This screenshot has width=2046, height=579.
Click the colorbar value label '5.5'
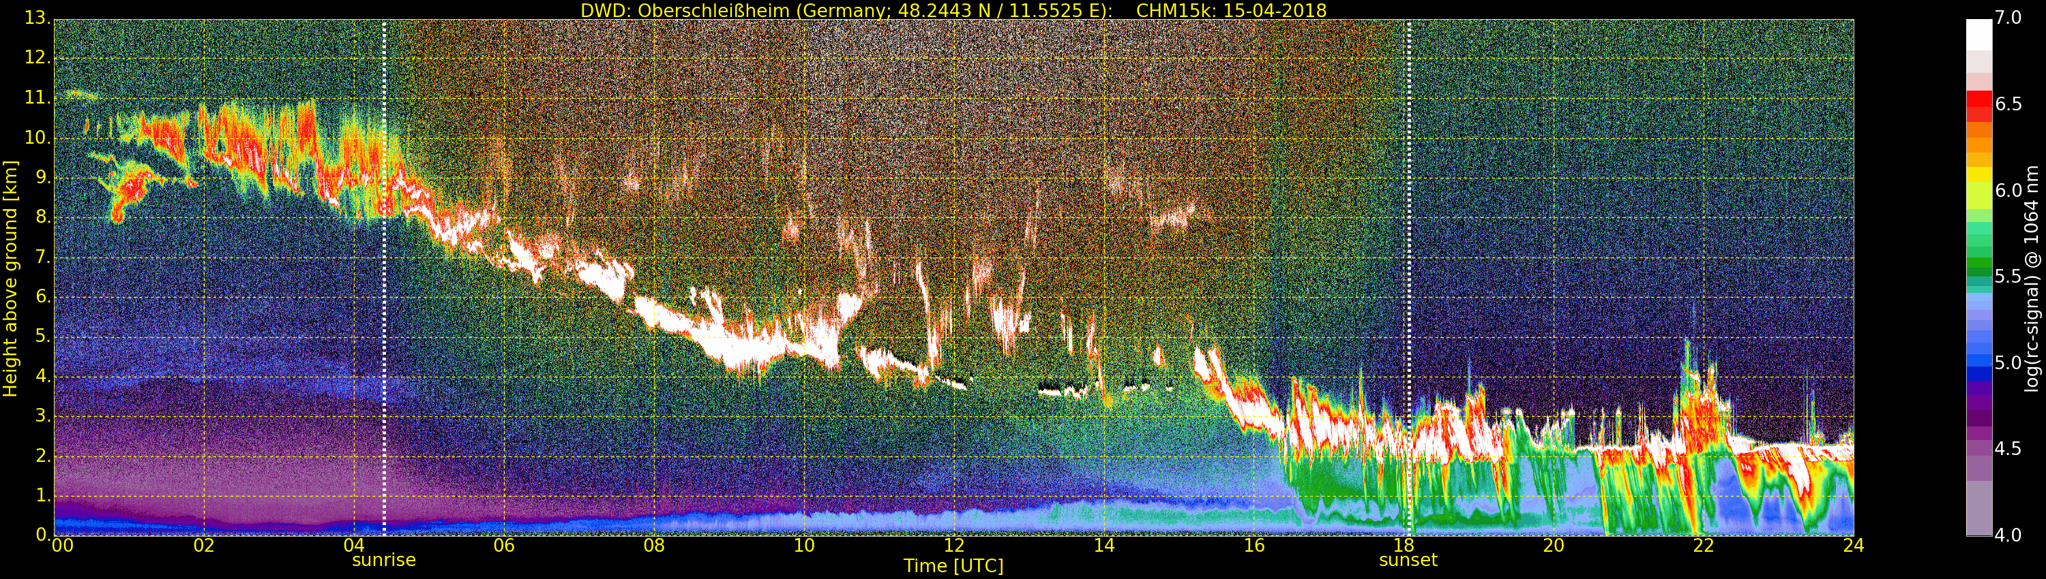(x=2008, y=277)
